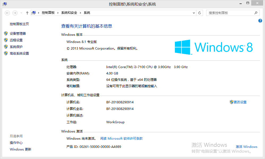Click into the 搜索控制面板 search field

[x=229, y=13]
